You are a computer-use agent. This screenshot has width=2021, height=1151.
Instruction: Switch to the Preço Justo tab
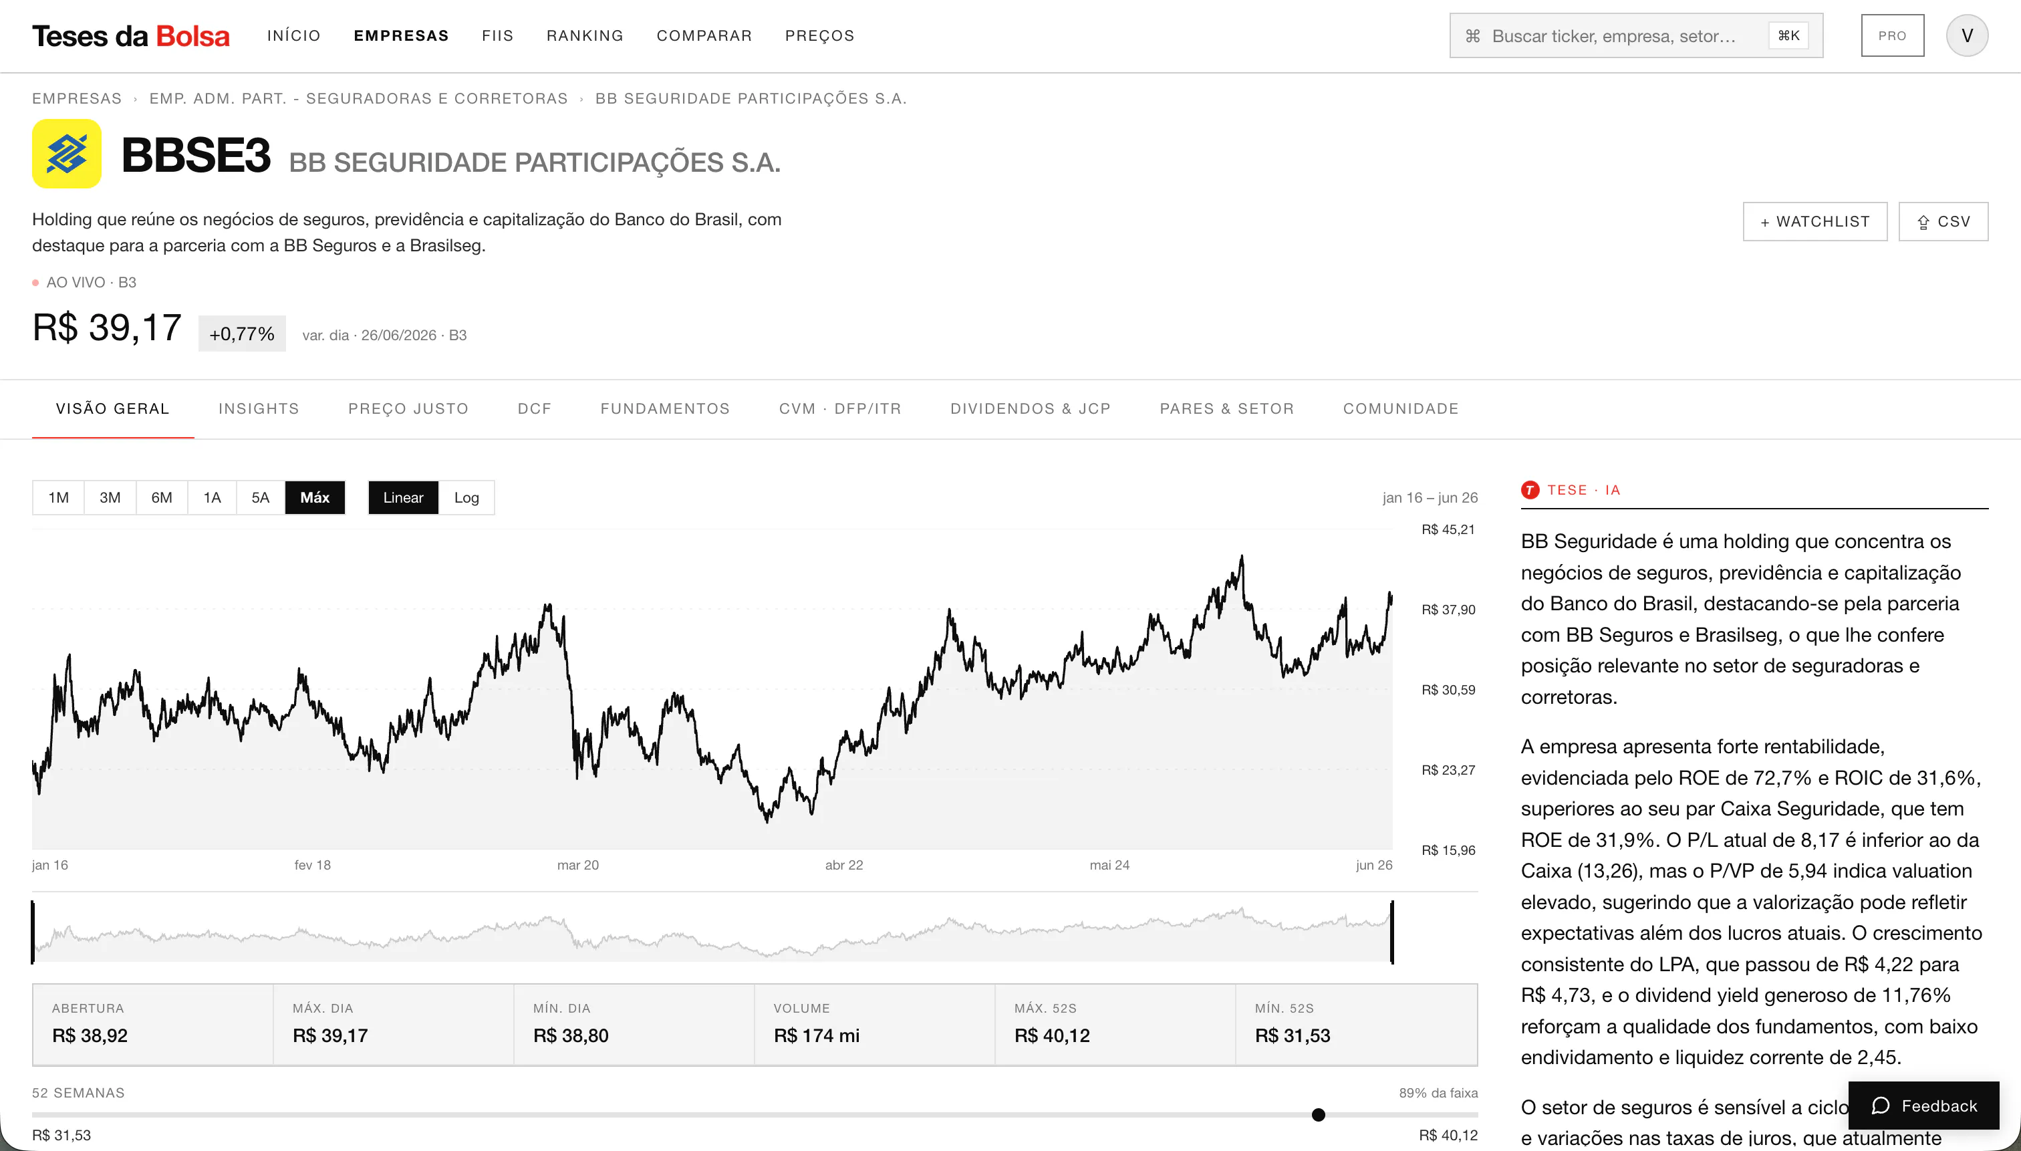[408, 408]
